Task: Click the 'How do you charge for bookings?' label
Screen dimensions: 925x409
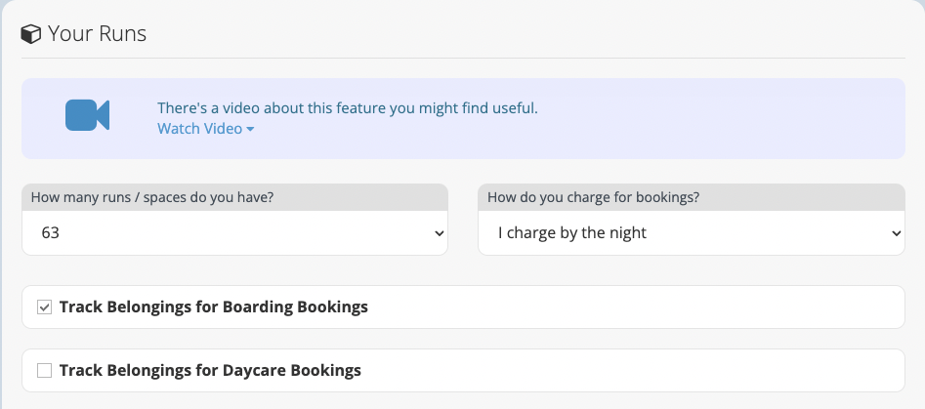Action: pyautogui.click(x=594, y=197)
